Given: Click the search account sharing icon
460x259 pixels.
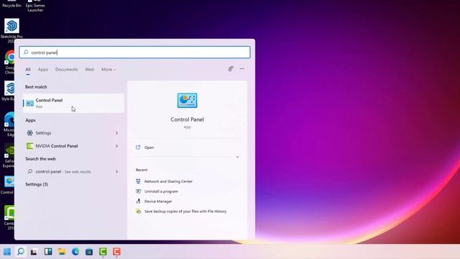Looking at the screenshot, I should coord(231,69).
